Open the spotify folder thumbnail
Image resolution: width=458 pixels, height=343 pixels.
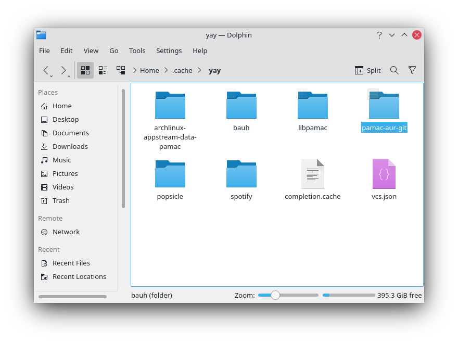[241, 173]
